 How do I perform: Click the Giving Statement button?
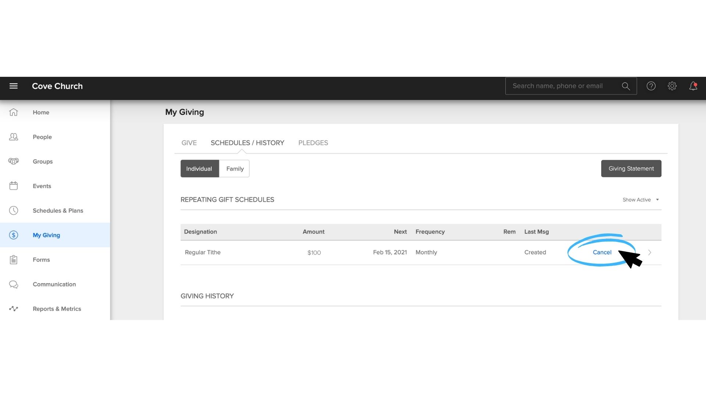(x=631, y=168)
